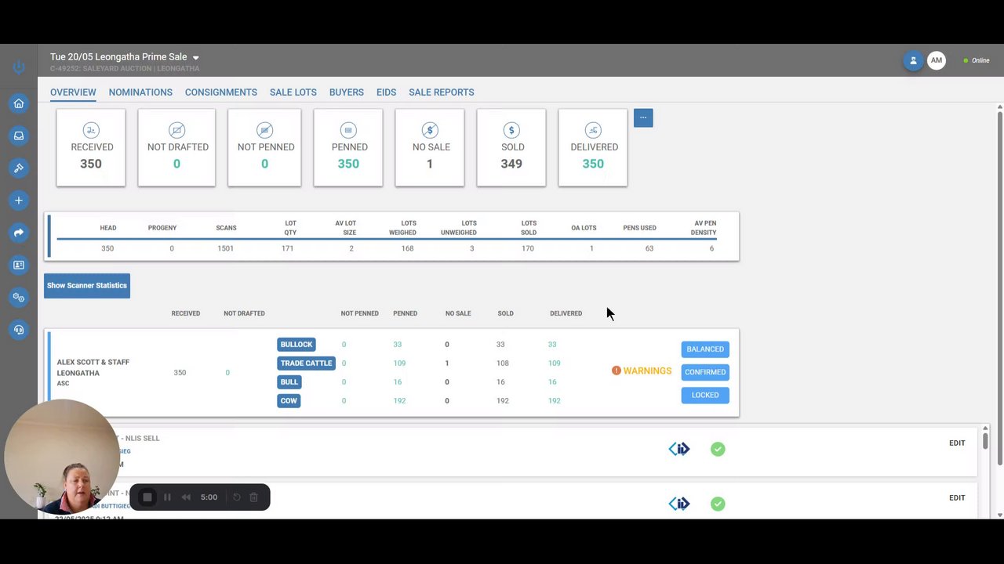Toggle the LOCKED status button

coord(705,395)
